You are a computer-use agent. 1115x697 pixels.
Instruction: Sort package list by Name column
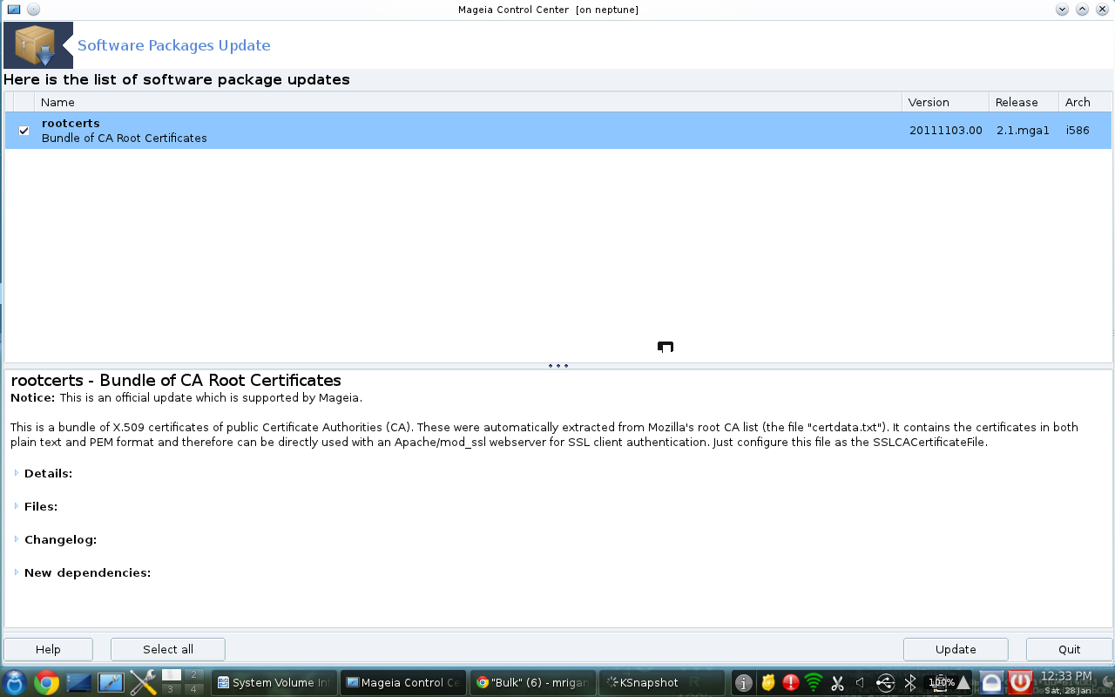468,102
